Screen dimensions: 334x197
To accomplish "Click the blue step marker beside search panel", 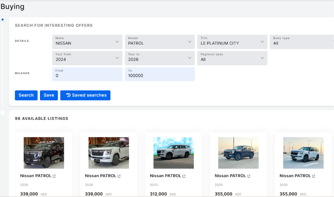I will point(3,20).
